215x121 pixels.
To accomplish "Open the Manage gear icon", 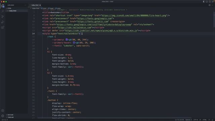I will (x=3, y=116).
